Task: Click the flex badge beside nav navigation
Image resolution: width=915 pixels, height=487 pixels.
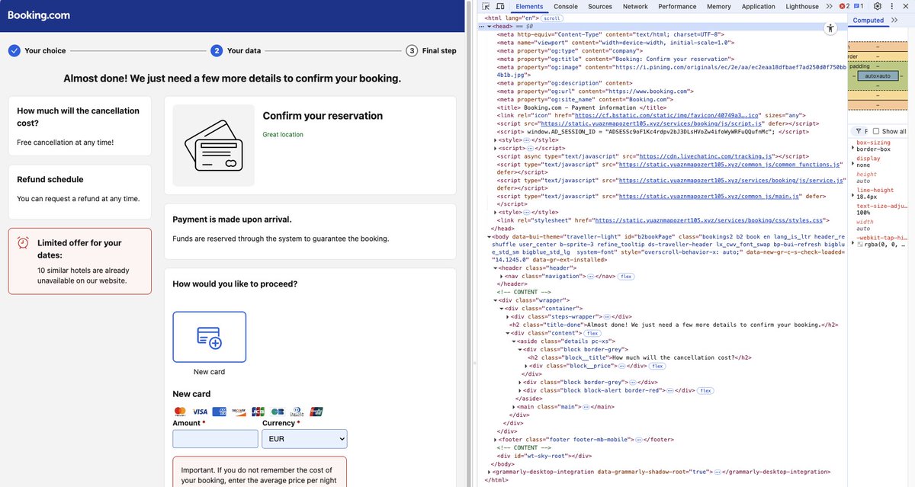Action: click(625, 276)
